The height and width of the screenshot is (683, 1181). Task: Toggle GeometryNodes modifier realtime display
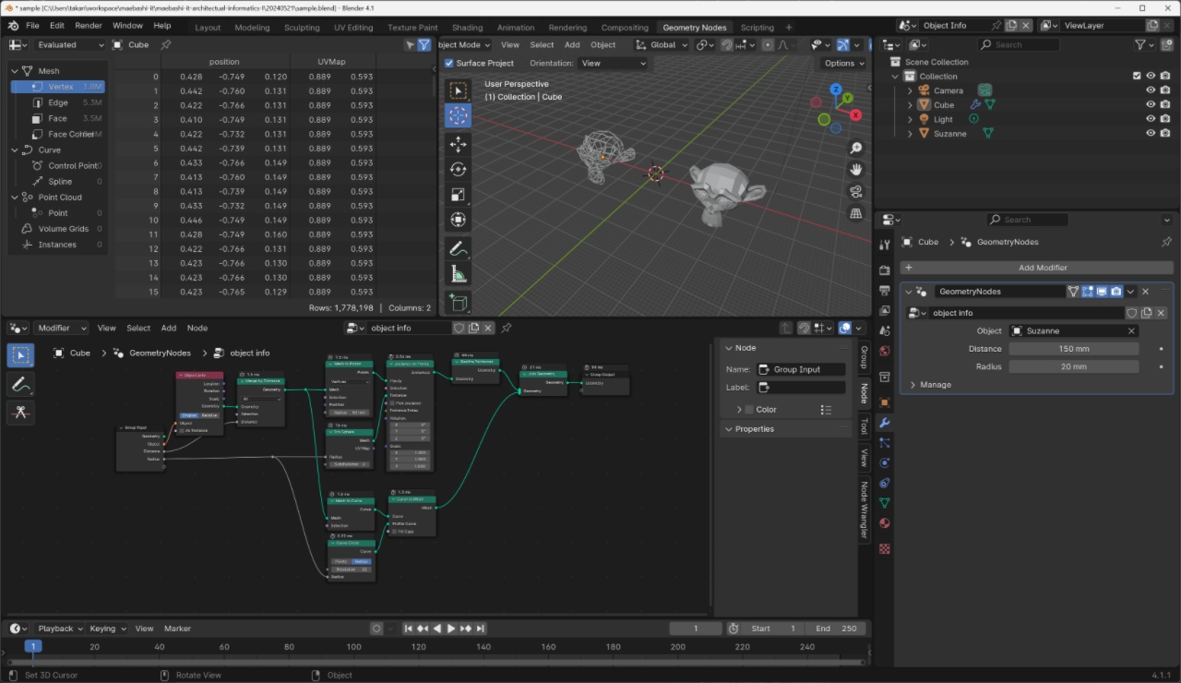pos(1102,292)
